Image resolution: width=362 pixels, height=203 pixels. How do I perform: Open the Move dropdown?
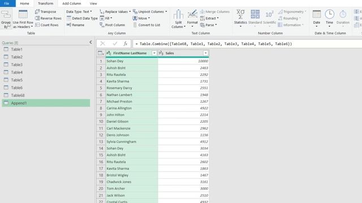point(141,18)
